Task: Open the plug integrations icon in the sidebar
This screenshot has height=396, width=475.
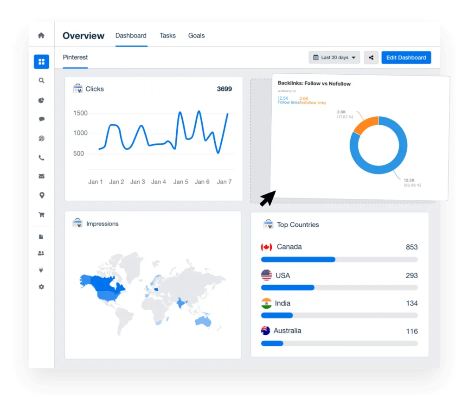Action: pyautogui.click(x=41, y=270)
